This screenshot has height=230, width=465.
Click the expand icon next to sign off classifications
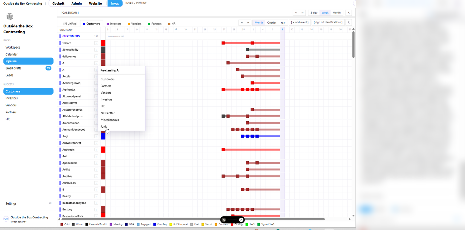click(349, 23)
